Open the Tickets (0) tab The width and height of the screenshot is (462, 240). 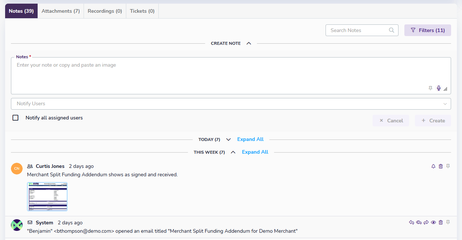point(142,11)
